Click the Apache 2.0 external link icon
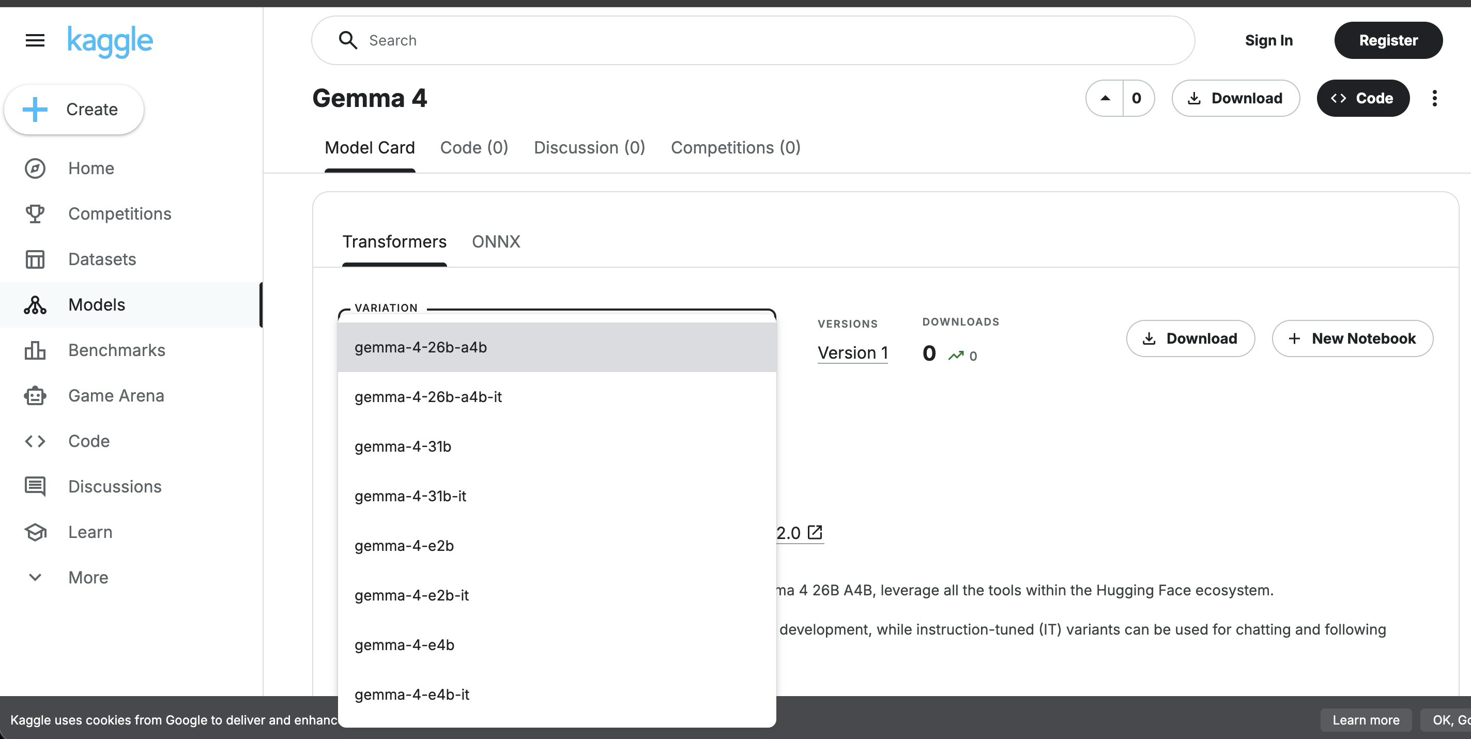This screenshot has width=1471, height=739. pos(815,532)
